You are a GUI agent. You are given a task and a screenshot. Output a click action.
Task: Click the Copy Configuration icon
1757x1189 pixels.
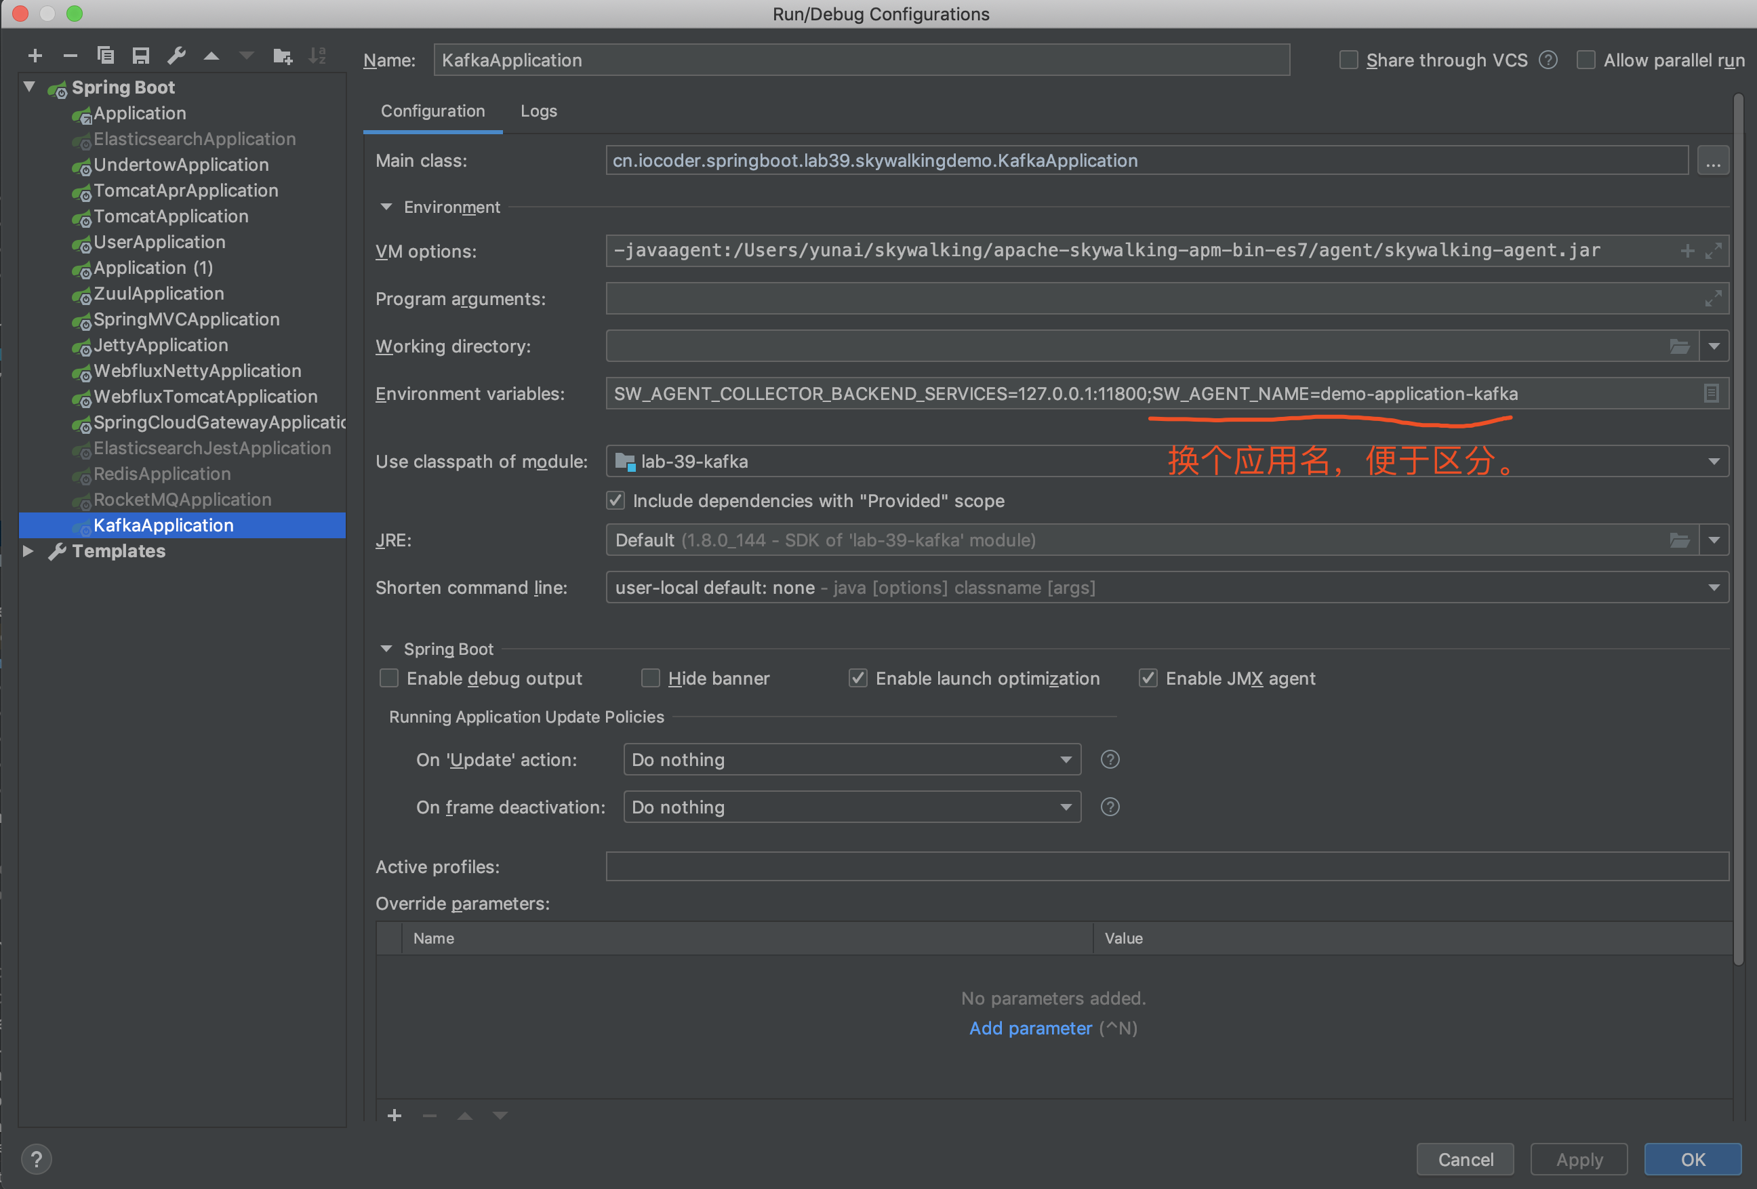tap(105, 56)
